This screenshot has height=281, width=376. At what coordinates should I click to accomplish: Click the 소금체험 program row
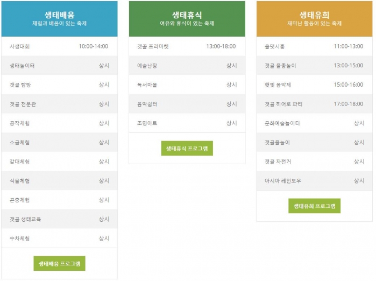coord(59,143)
